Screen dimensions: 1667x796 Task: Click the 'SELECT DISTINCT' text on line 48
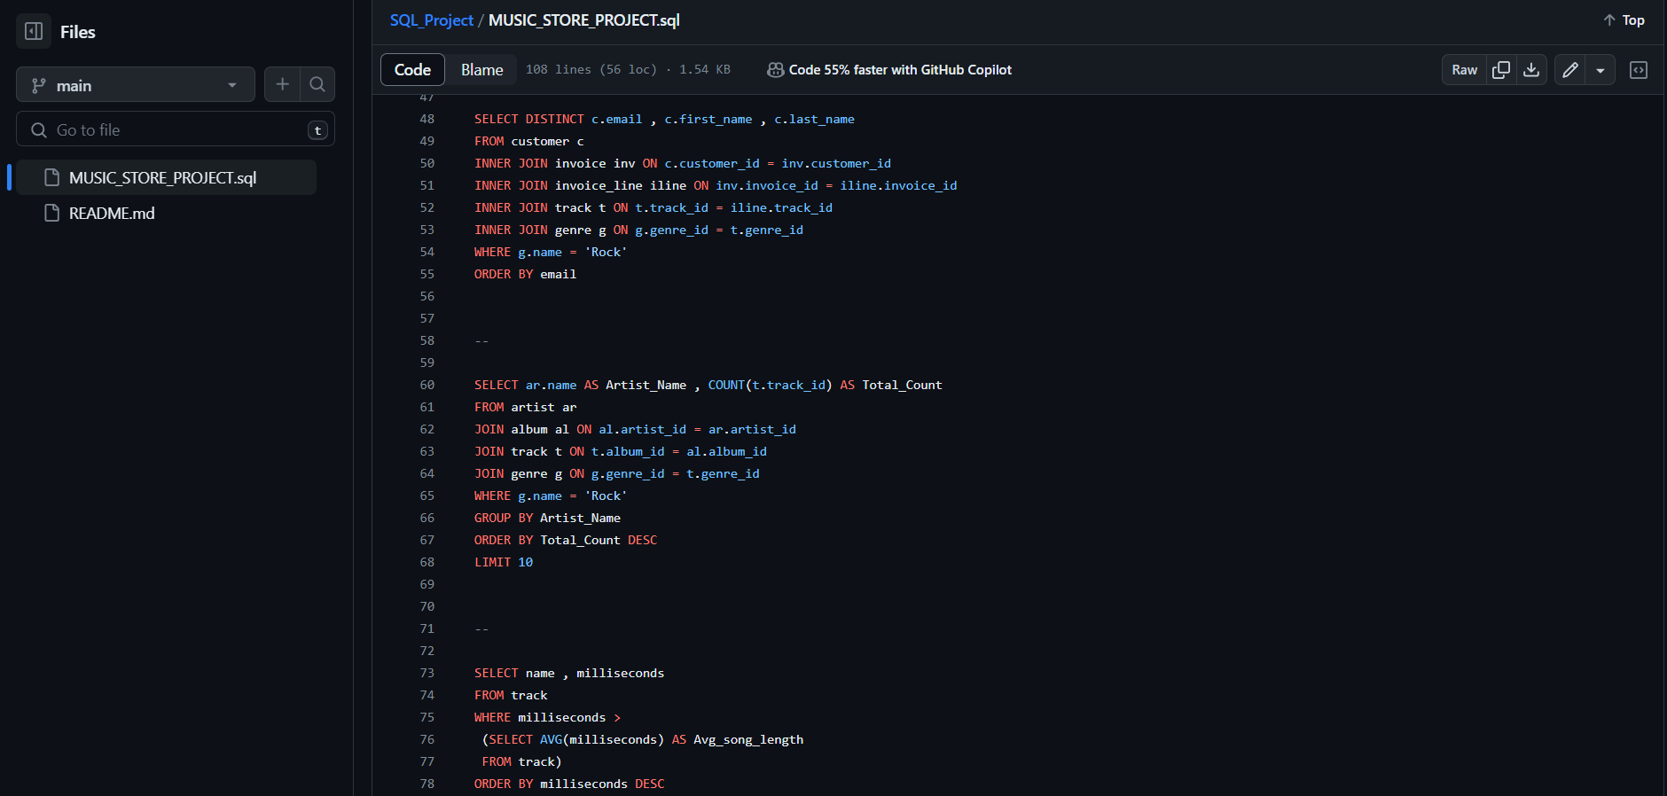tap(528, 119)
